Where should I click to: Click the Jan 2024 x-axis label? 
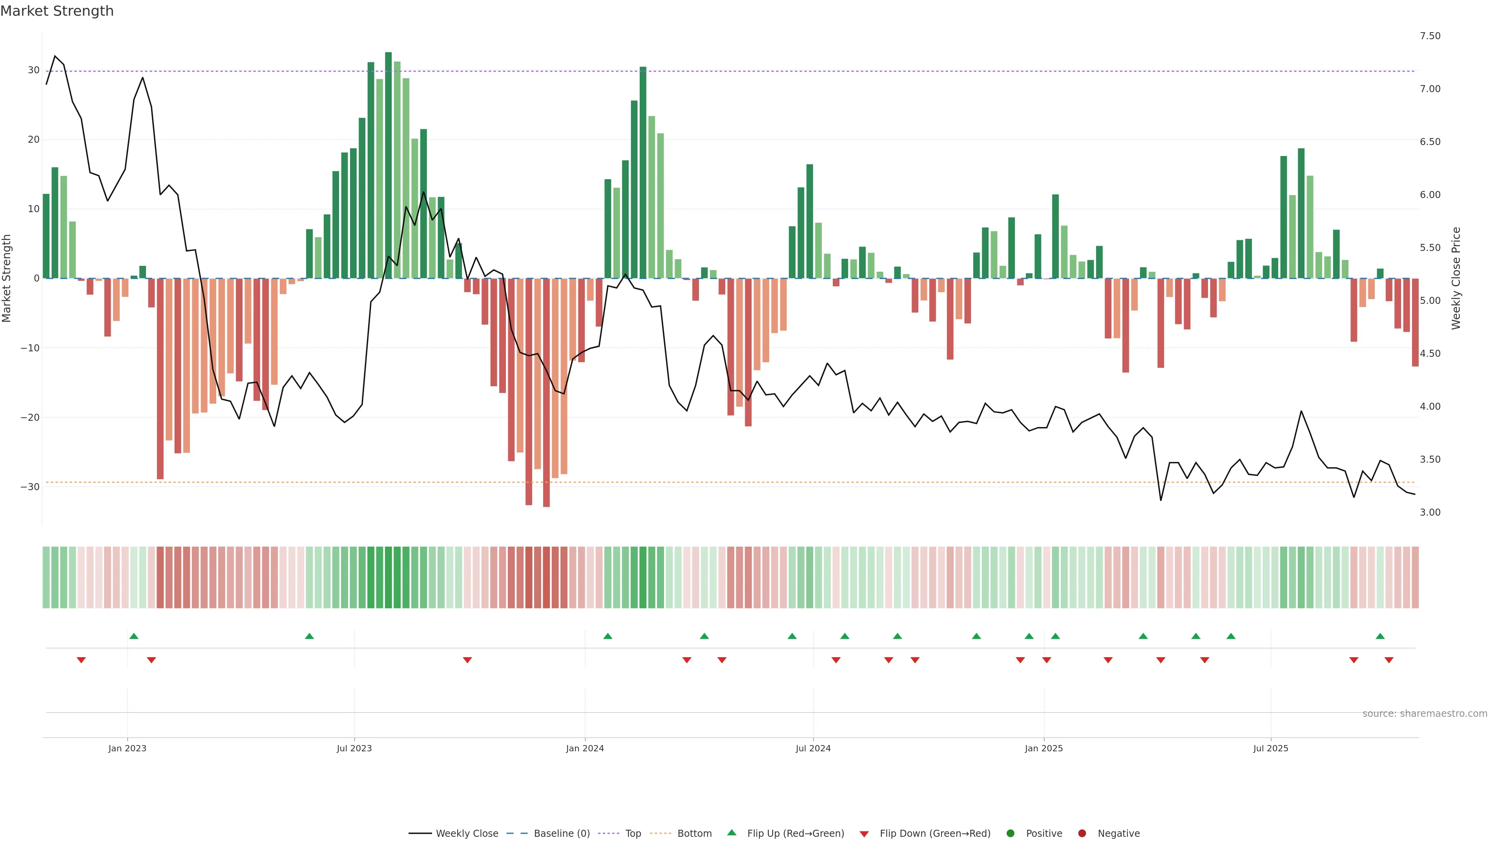click(x=585, y=748)
